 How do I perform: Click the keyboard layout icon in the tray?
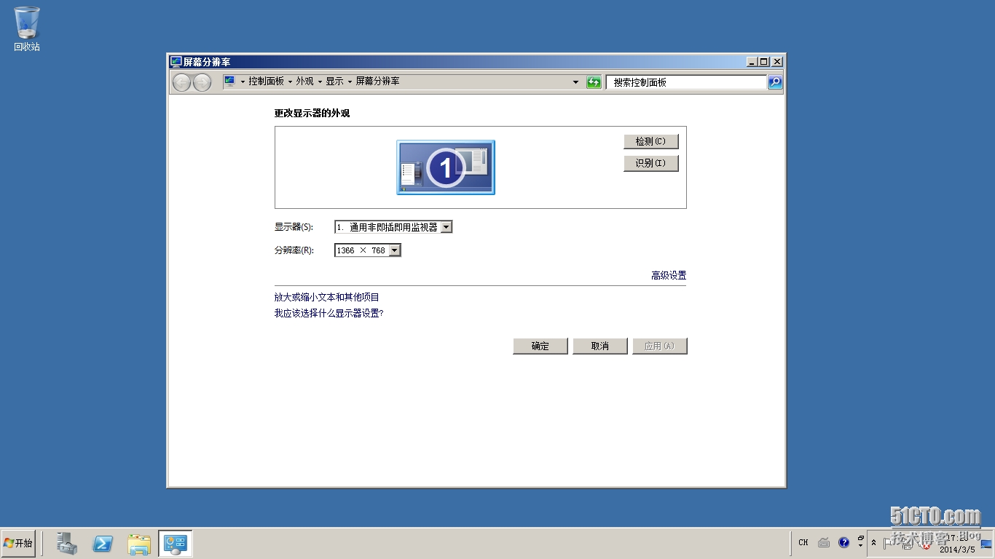pyautogui.click(x=823, y=542)
